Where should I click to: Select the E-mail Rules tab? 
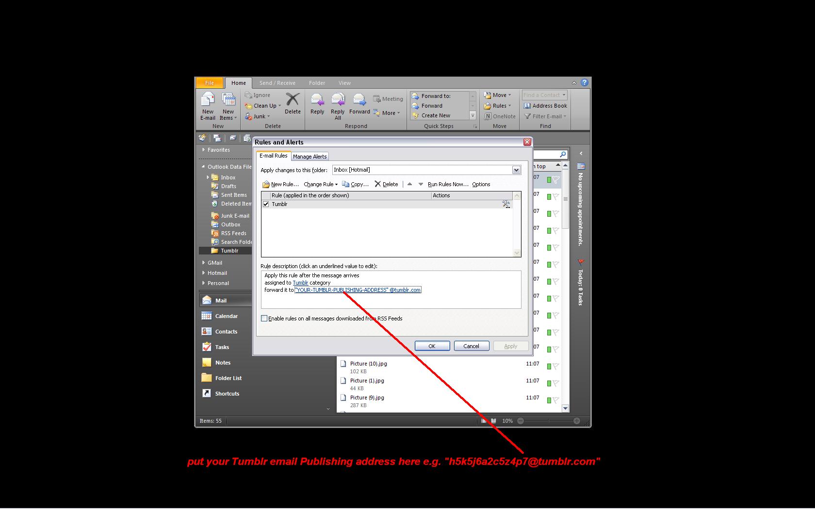pos(273,156)
